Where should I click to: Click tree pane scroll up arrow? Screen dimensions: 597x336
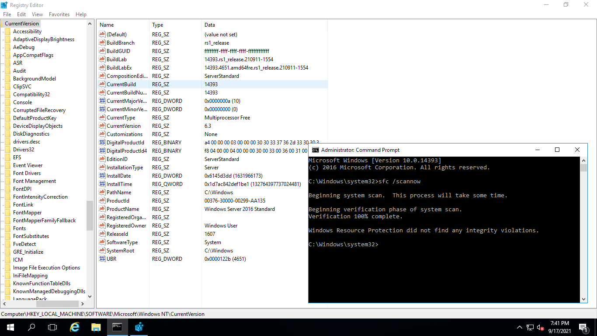90,24
